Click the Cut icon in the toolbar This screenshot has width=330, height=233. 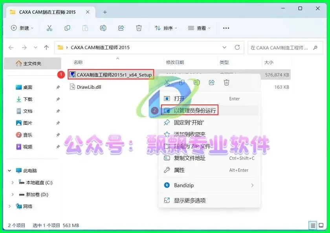click(49, 28)
